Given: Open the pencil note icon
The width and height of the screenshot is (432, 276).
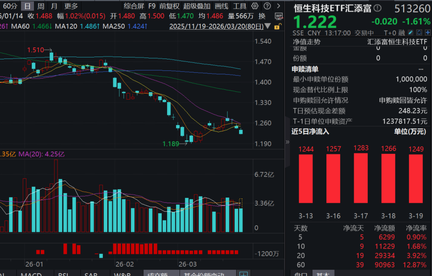Looking at the screenshot, I should (410, 33).
